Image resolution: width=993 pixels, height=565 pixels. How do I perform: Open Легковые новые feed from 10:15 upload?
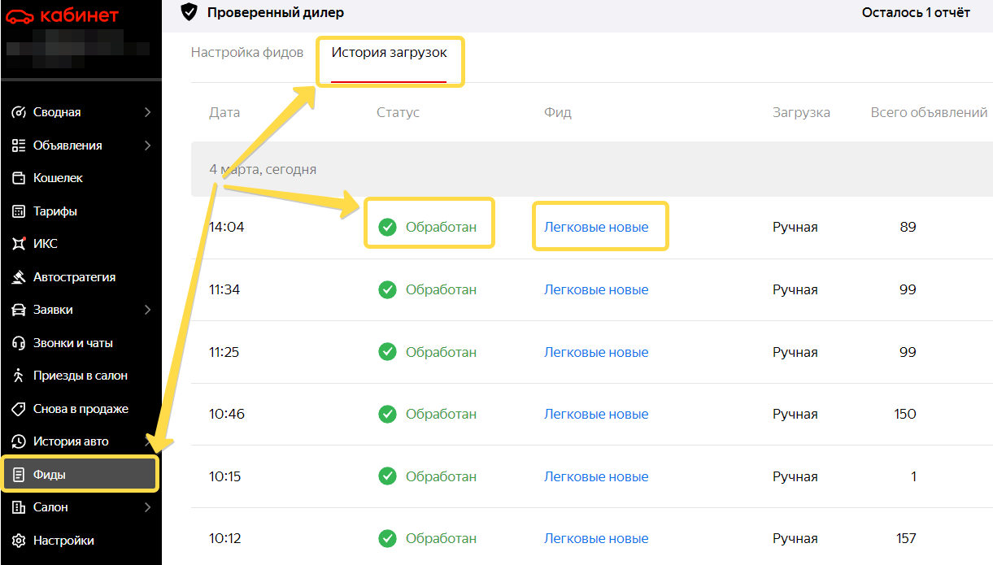(x=596, y=476)
